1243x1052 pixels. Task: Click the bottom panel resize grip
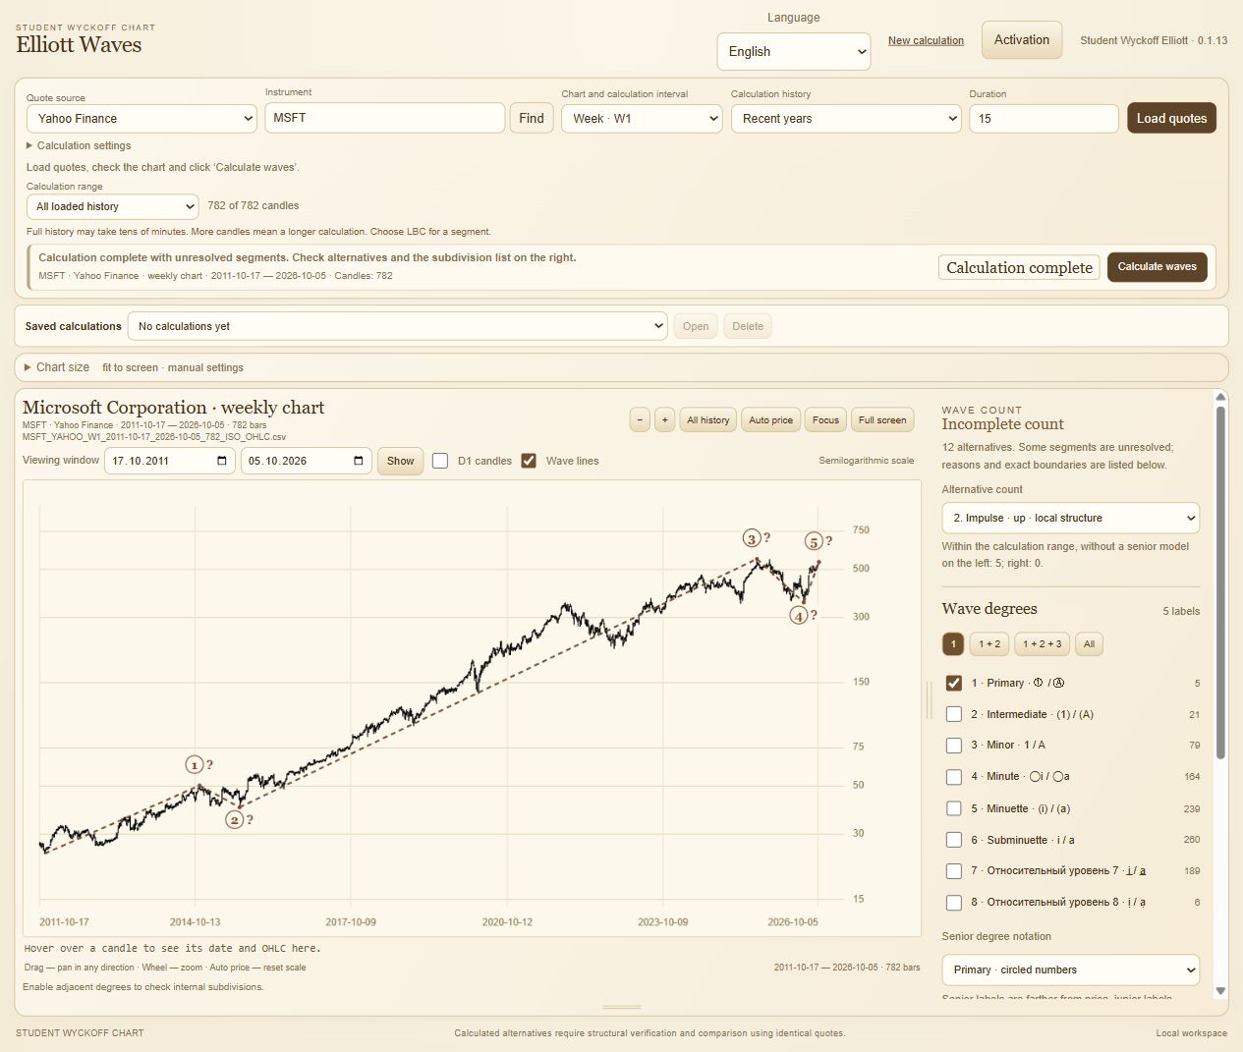(621, 1007)
